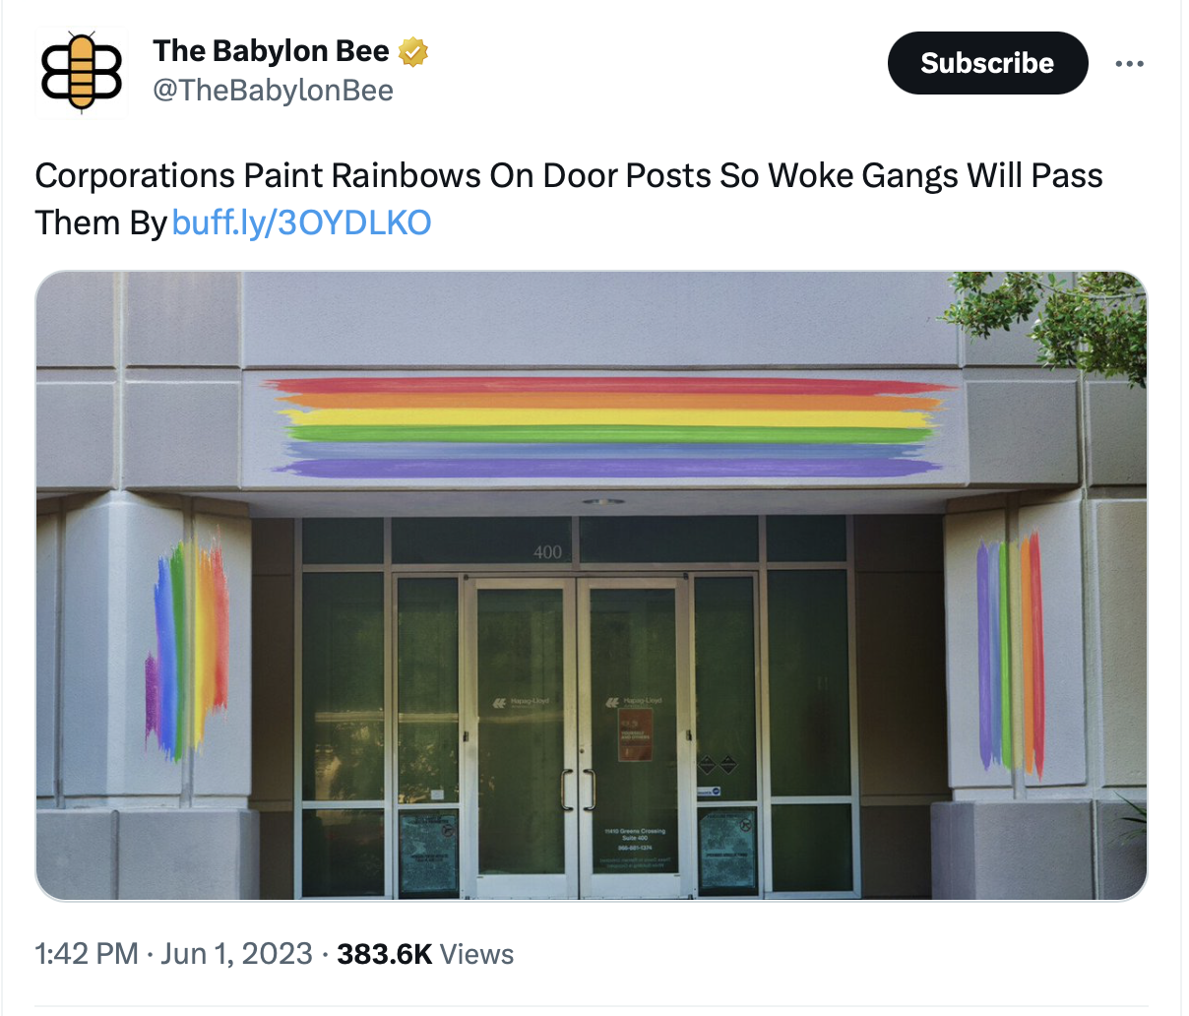Image resolution: width=1189 pixels, height=1016 pixels.
Task: Click the door handles in the photo
Action: [578, 789]
